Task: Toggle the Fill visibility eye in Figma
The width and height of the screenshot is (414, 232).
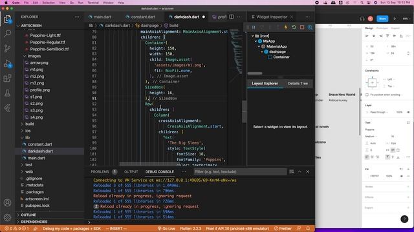Action: pos(401,176)
